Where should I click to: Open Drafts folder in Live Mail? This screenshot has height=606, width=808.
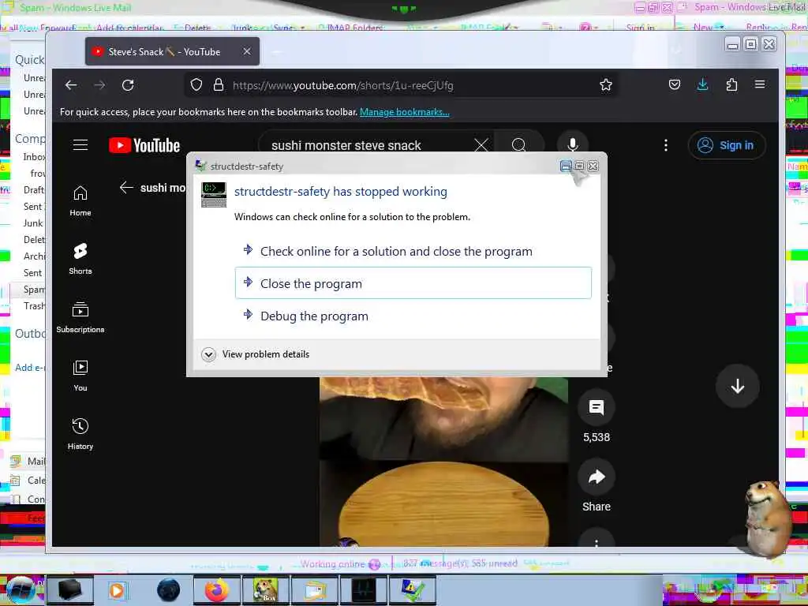click(34, 190)
